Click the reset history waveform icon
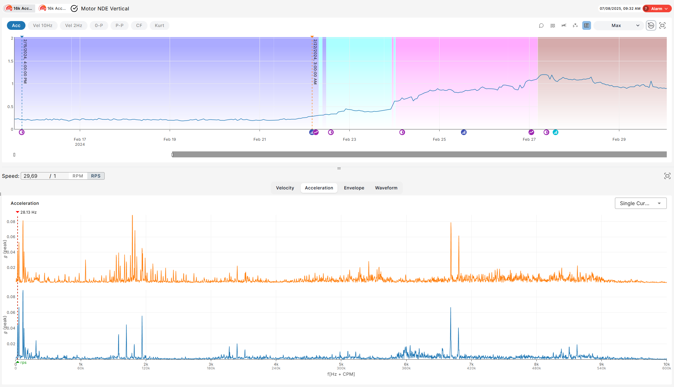The image size is (674, 387). [x=651, y=25]
